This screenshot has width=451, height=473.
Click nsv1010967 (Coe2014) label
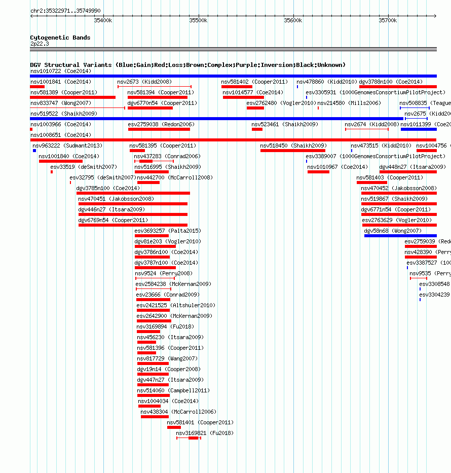[x=337, y=167]
